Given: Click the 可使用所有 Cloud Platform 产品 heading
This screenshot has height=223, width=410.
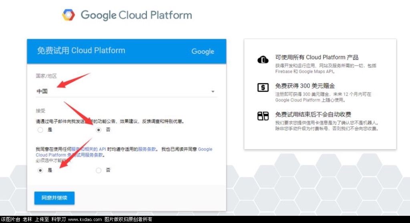Looking at the screenshot, I should pos(317,57).
